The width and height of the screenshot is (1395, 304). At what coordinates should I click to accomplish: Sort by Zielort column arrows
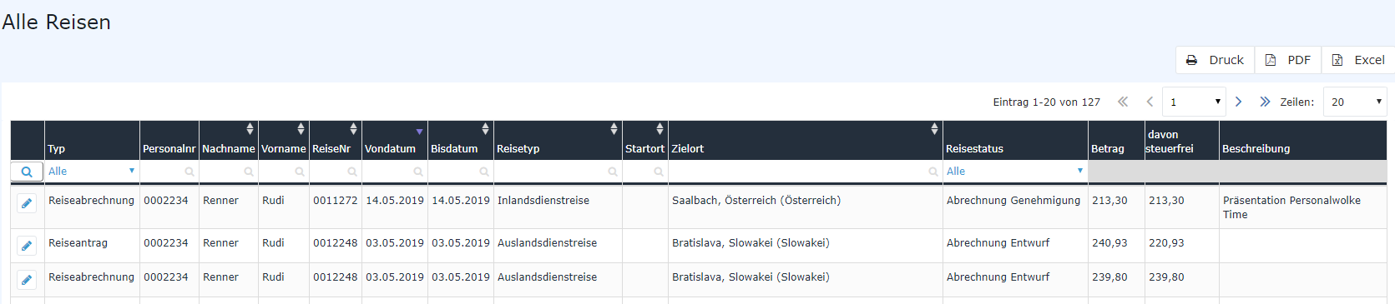[934, 129]
